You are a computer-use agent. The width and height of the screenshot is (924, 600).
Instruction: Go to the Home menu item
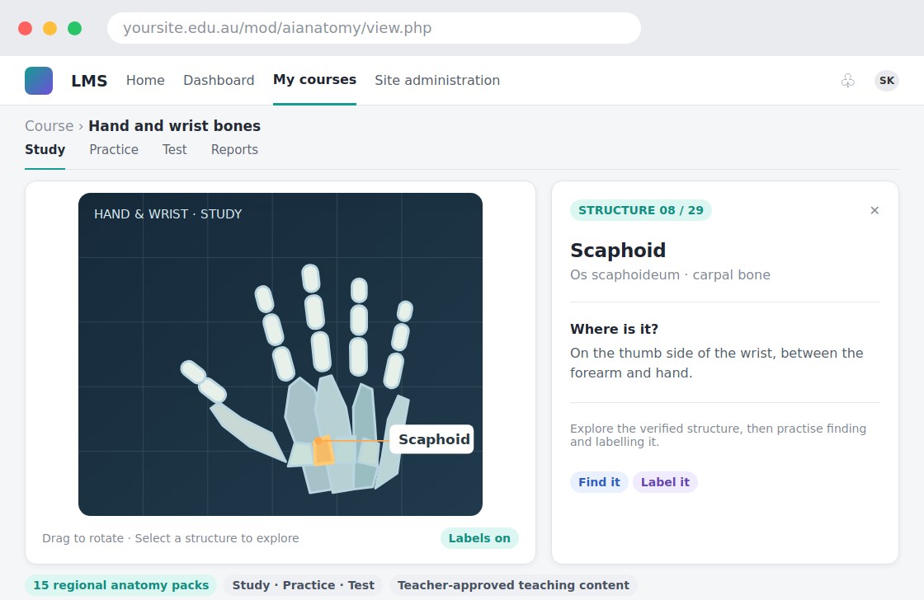click(145, 81)
